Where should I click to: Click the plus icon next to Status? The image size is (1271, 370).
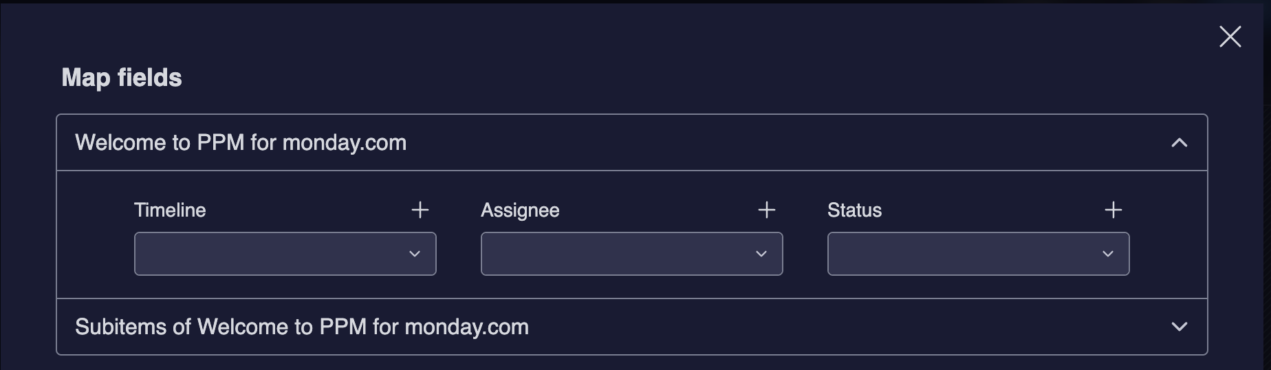coord(1114,210)
